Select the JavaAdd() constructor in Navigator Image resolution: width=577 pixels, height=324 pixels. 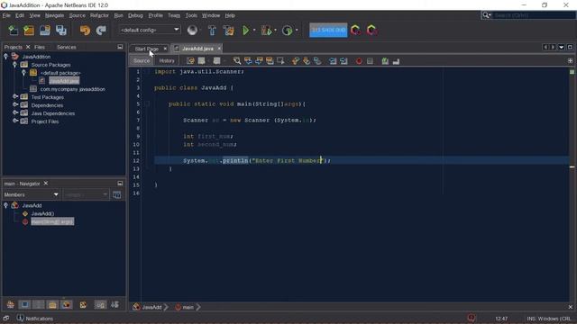coord(42,213)
